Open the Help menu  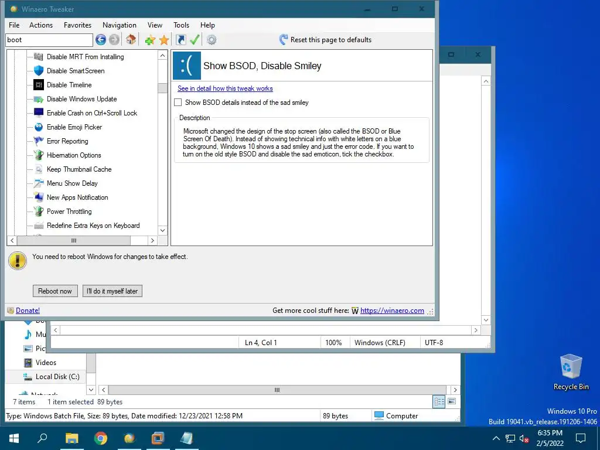click(x=207, y=25)
